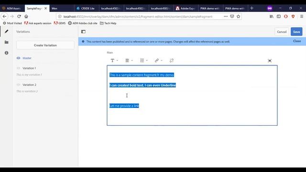Viewport: 306px width, 172px height.
Task: Toggle the Variation 1 eye icon
Action: pyautogui.click(x=18, y=68)
